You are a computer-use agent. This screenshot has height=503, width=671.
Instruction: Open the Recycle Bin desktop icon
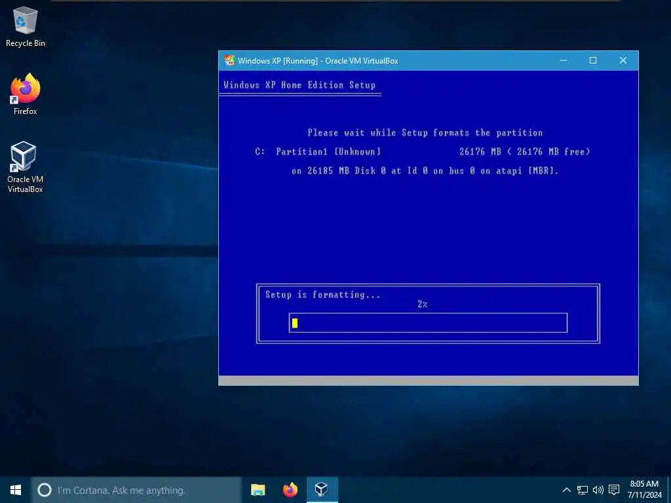(x=26, y=27)
